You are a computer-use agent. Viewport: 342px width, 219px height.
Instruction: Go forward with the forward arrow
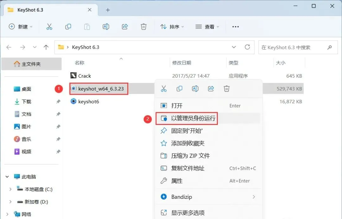point(22,47)
